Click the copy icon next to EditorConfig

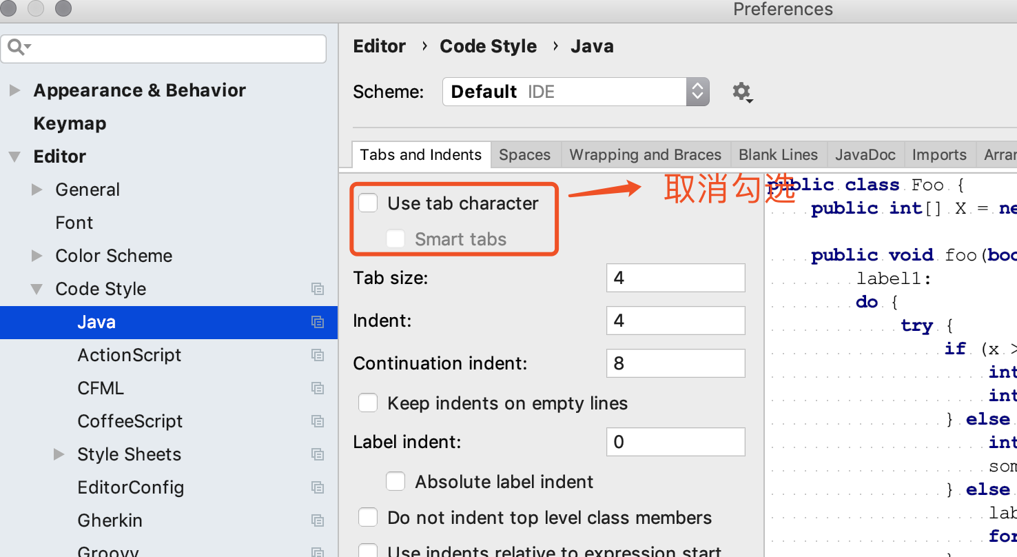pyautogui.click(x=318, y=487)
